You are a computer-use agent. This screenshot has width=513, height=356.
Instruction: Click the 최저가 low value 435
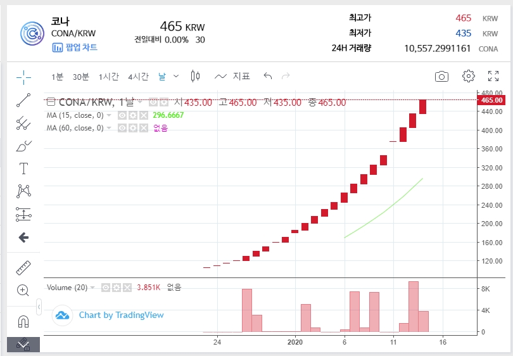(x=463, y=33)
